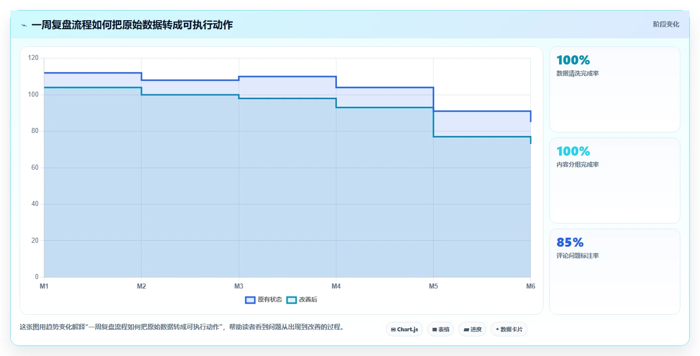
Task: Click the 进度 tag
Action: pyautogui.click(x=472, y=329)
